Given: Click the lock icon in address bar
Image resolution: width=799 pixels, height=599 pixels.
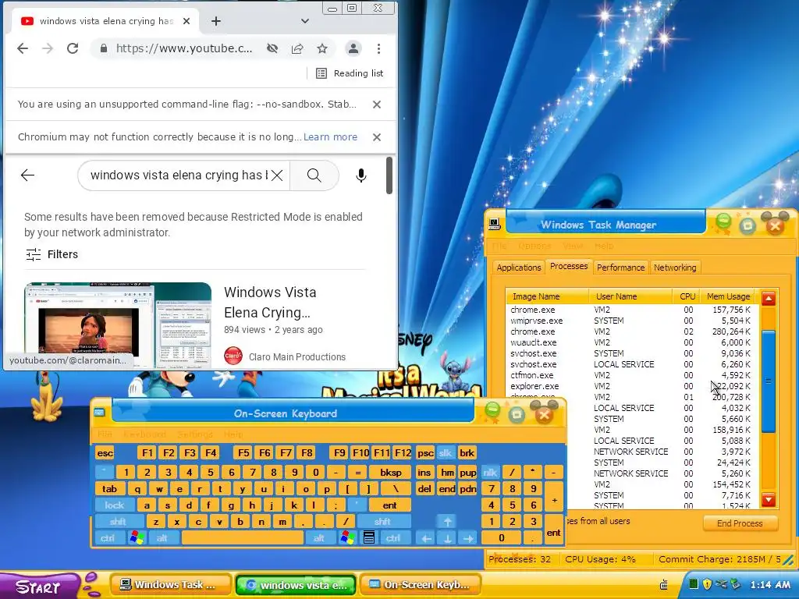Looking at the screenshot, I should 104,48.
